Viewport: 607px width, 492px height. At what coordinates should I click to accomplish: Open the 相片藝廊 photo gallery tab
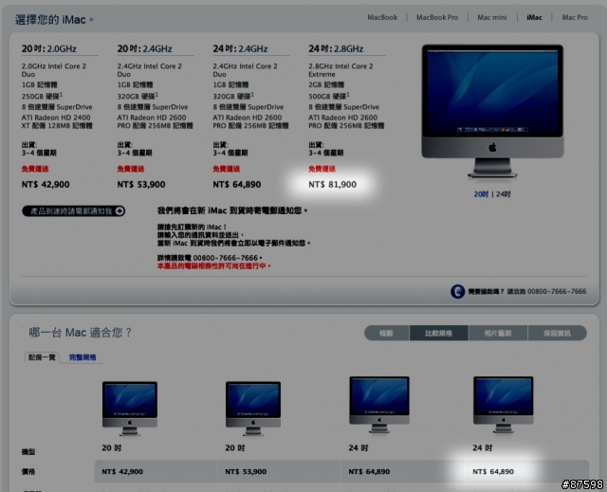498,333
